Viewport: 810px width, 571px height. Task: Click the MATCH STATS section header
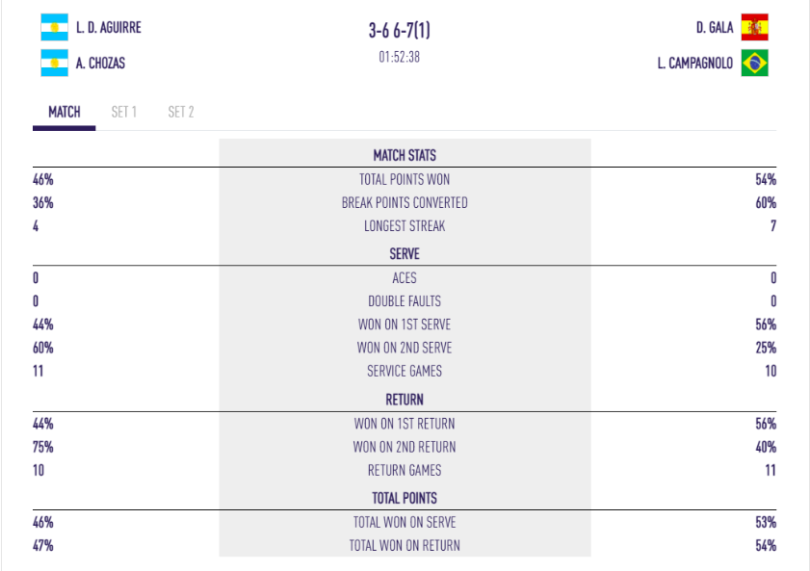[405, 155]
